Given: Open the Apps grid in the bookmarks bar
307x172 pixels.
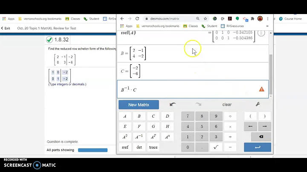Looking at the screenshot, I should click(x=126, y=26).
